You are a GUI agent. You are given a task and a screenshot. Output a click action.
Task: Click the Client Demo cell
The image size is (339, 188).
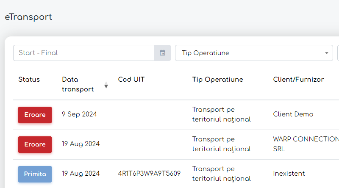[x=293, y=114]
